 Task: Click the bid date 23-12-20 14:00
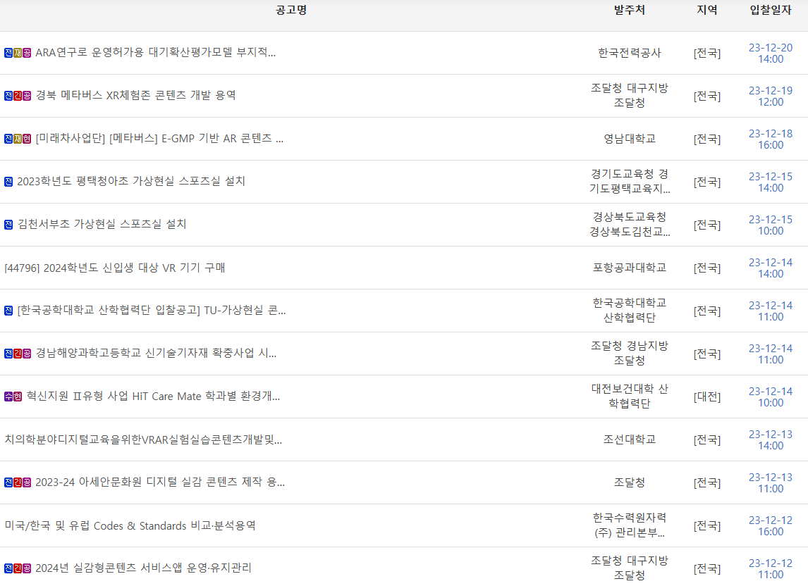point(771,53)
